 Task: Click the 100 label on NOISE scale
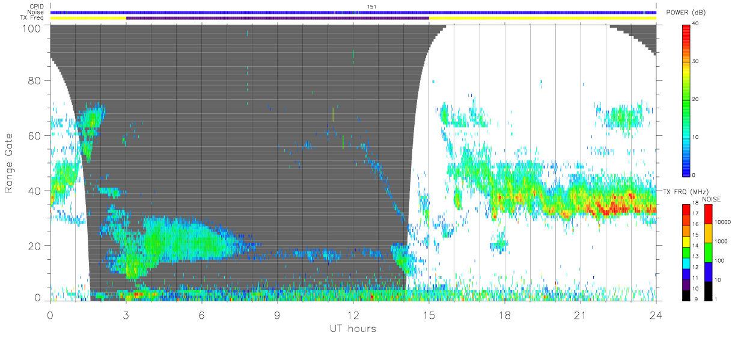click(721, 260)
